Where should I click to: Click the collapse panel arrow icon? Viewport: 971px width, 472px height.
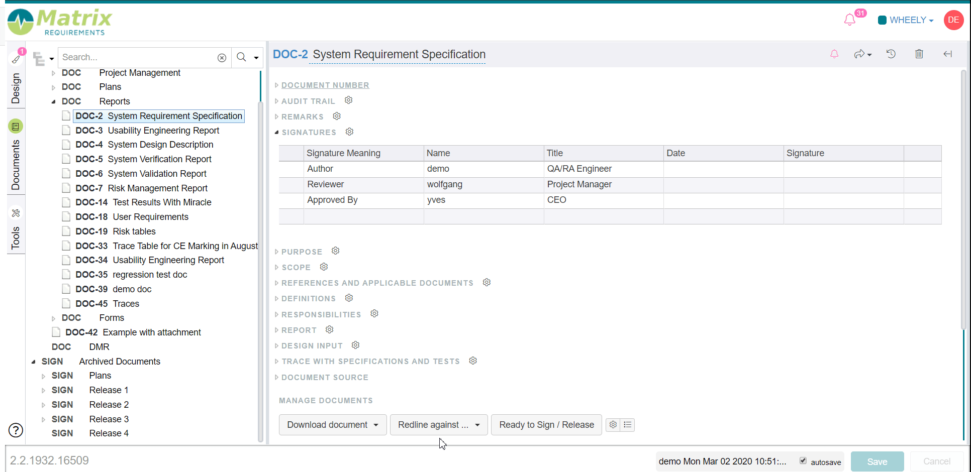(948, 54)
